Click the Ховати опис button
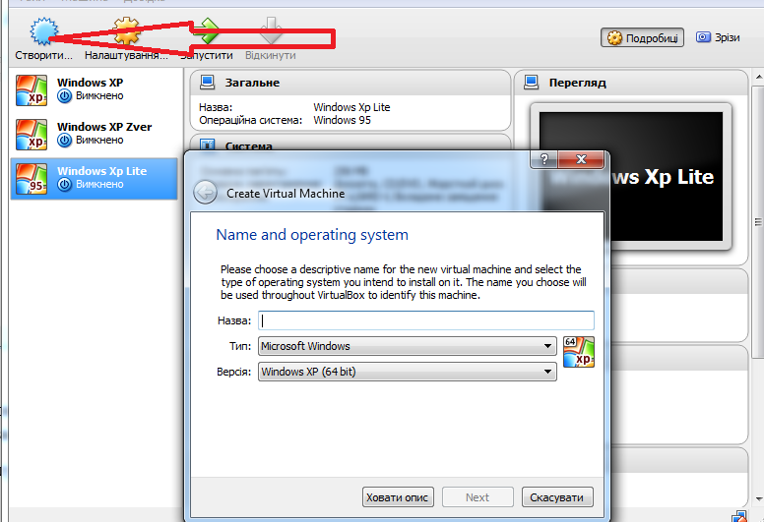This screenshot has width=764, height=522. click(398, 497)
